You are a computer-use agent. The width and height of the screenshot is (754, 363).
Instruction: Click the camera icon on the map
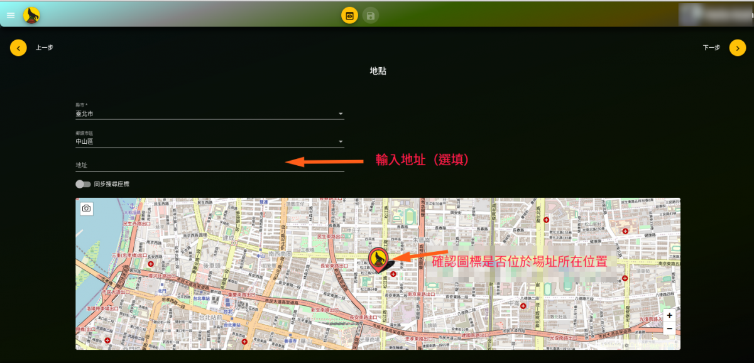[x=87, y=208]
